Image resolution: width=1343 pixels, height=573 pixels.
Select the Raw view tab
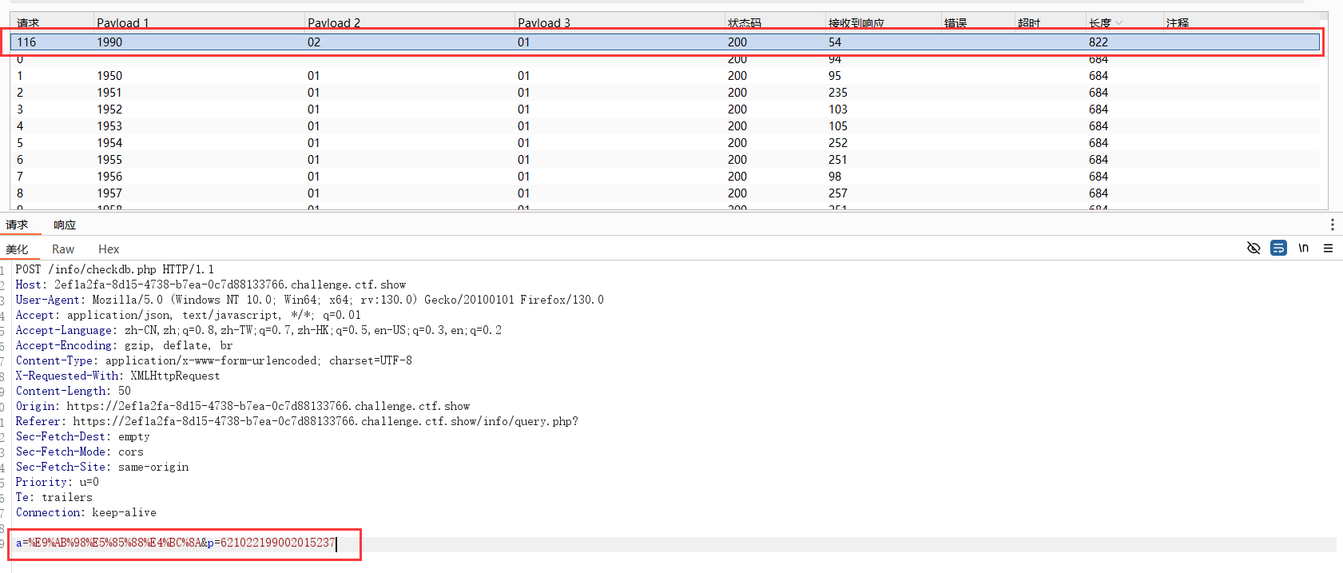click(63, 249)
